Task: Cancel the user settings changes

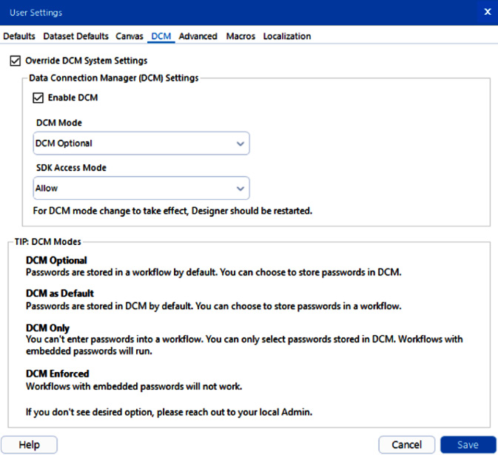Action: point(406,445)
